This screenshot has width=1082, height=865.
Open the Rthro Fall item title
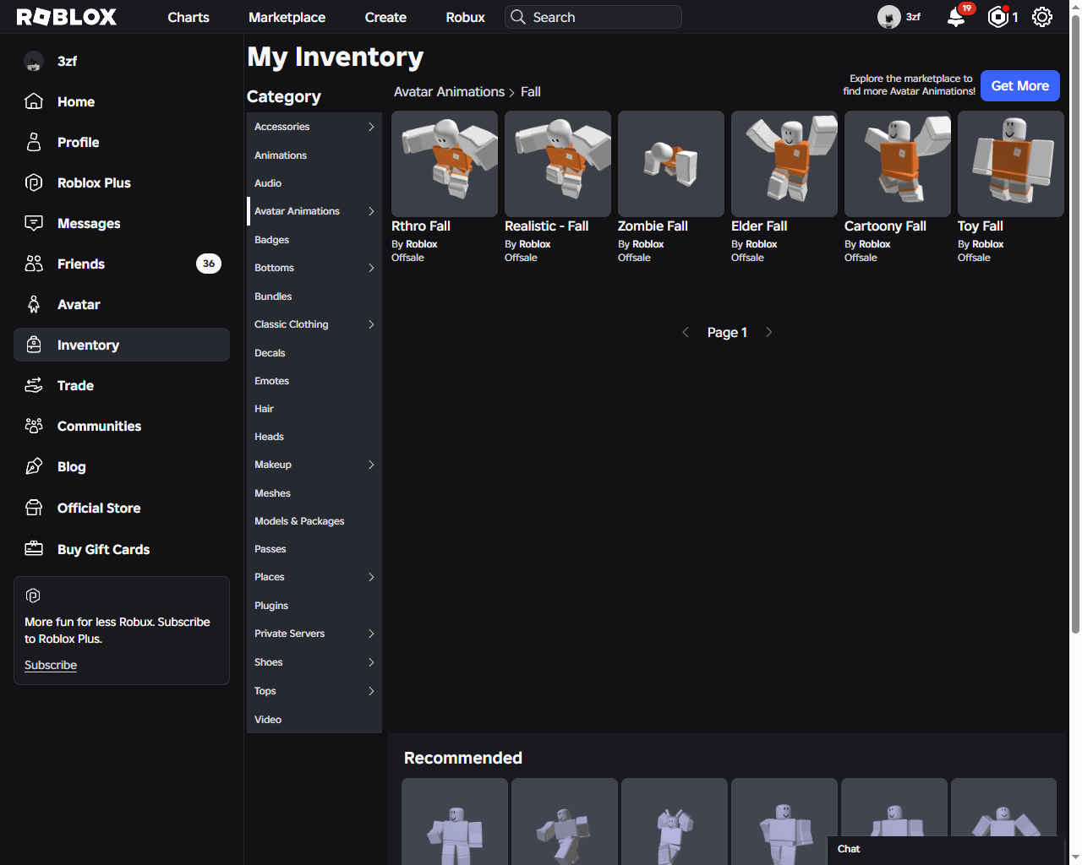pos(421,226)
